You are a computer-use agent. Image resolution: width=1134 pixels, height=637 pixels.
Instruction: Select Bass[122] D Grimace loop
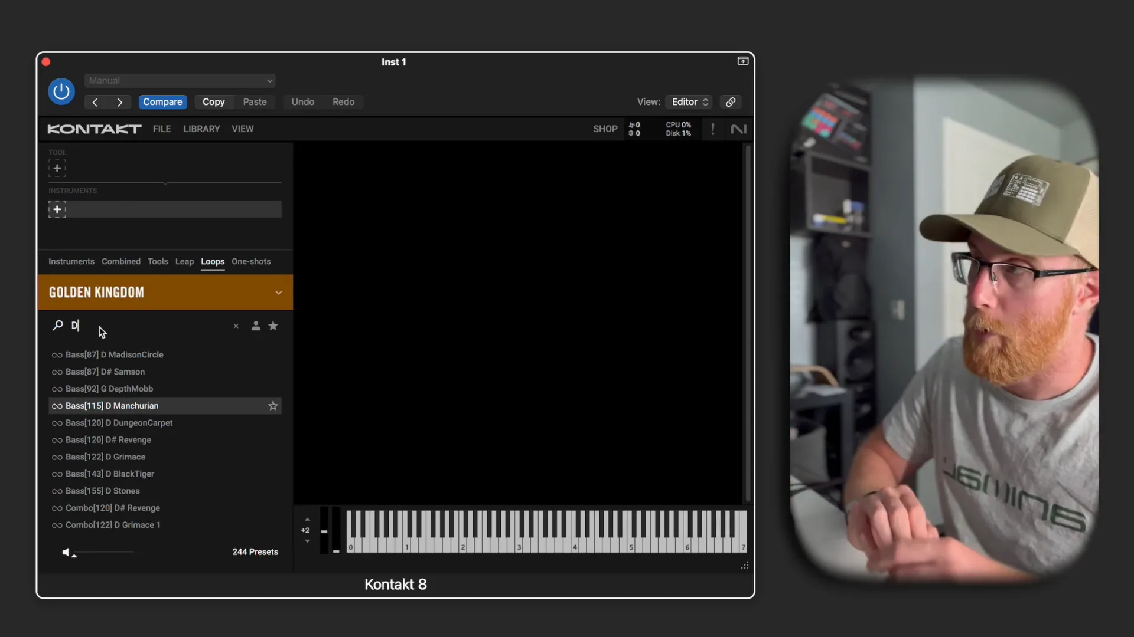tap(165, 458)
